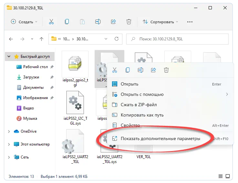Go up one folder level arrow

pyautogui.click(x=41, y=39)
